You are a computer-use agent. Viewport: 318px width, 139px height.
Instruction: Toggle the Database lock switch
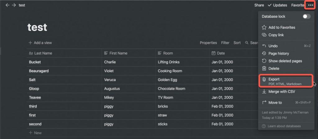coord(307,16)
